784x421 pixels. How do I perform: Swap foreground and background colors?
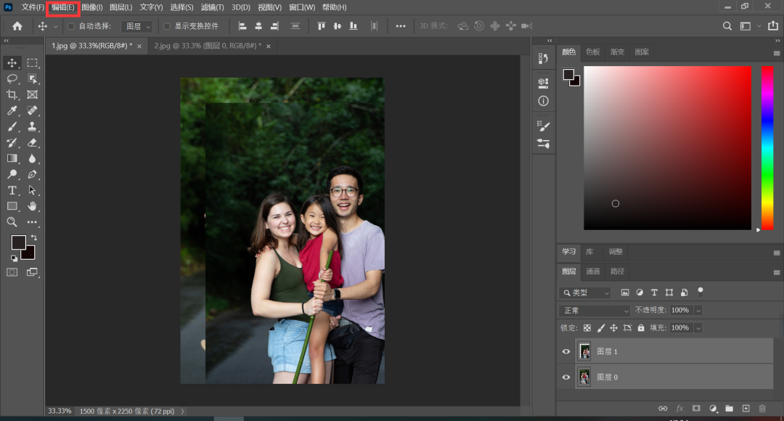click(34, 237)
